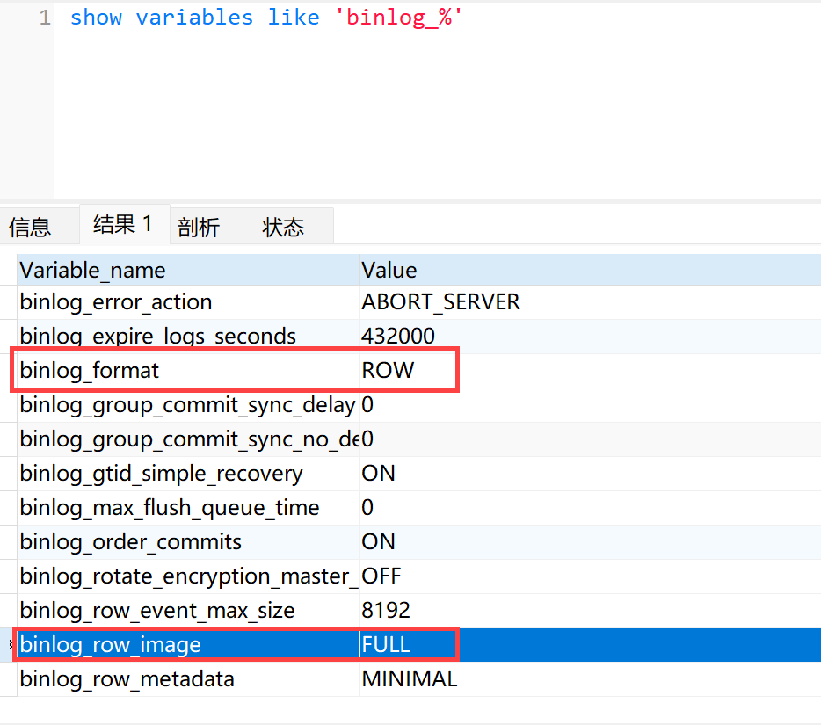821x725 pixels.
Task: Click the Value column header
Action: coord(590,270)
